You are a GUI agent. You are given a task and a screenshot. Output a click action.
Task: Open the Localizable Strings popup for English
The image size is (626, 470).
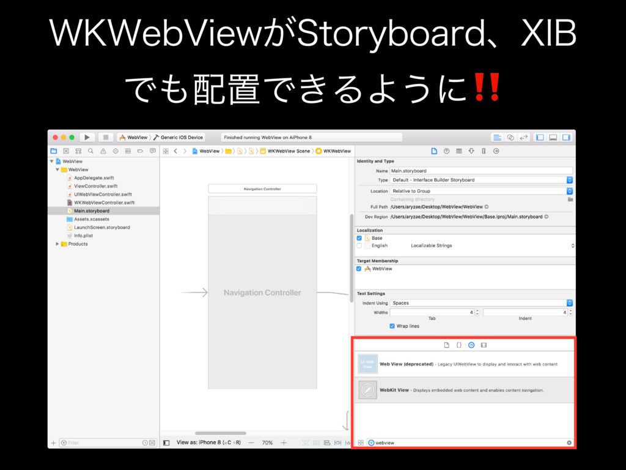492,246
